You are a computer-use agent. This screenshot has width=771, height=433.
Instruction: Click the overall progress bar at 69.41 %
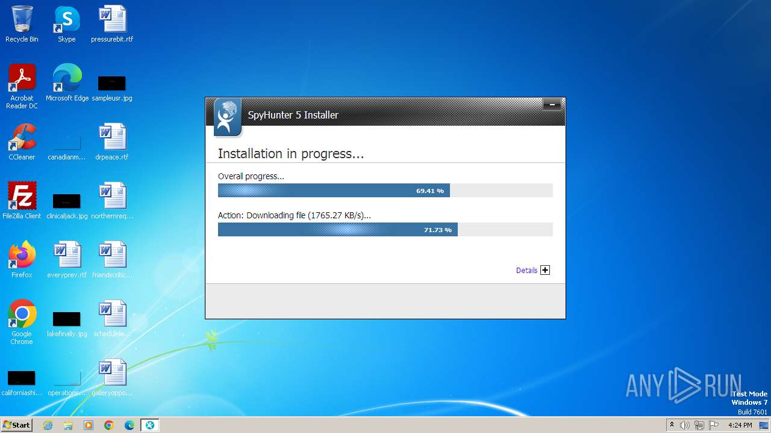click(x=385, y=191)
